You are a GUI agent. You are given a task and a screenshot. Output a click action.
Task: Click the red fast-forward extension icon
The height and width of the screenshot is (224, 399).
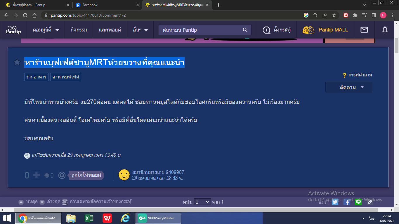tap(346, 15)
